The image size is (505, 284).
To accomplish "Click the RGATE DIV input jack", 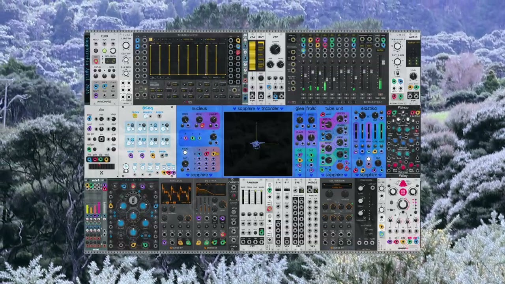I will pyautogui.click(x=129, y=83).
